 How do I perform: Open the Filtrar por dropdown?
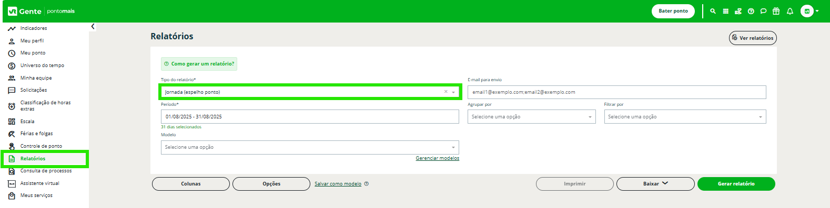(x=685, y=117)
